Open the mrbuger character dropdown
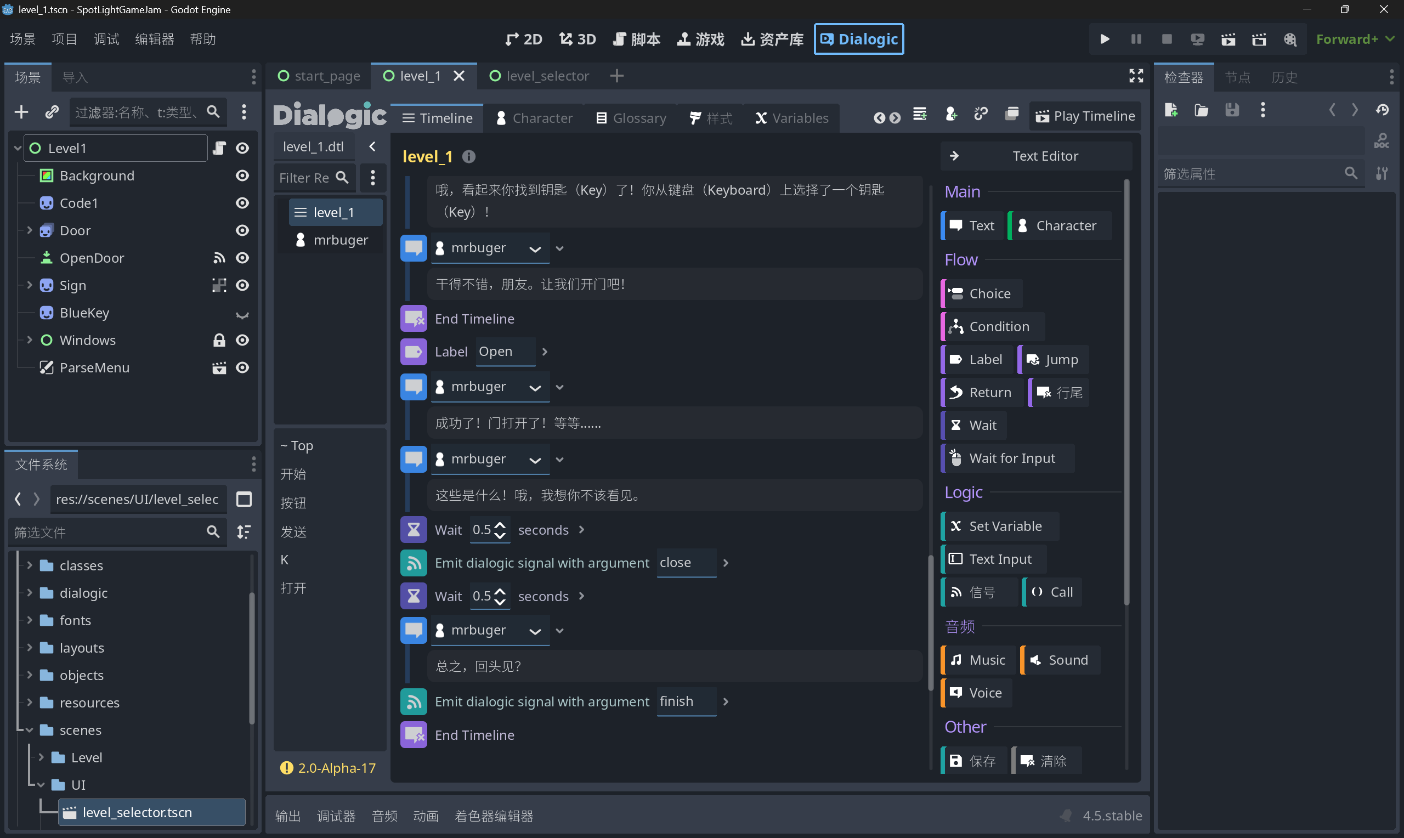The image size is (1404, 838). tap(535, 248)
